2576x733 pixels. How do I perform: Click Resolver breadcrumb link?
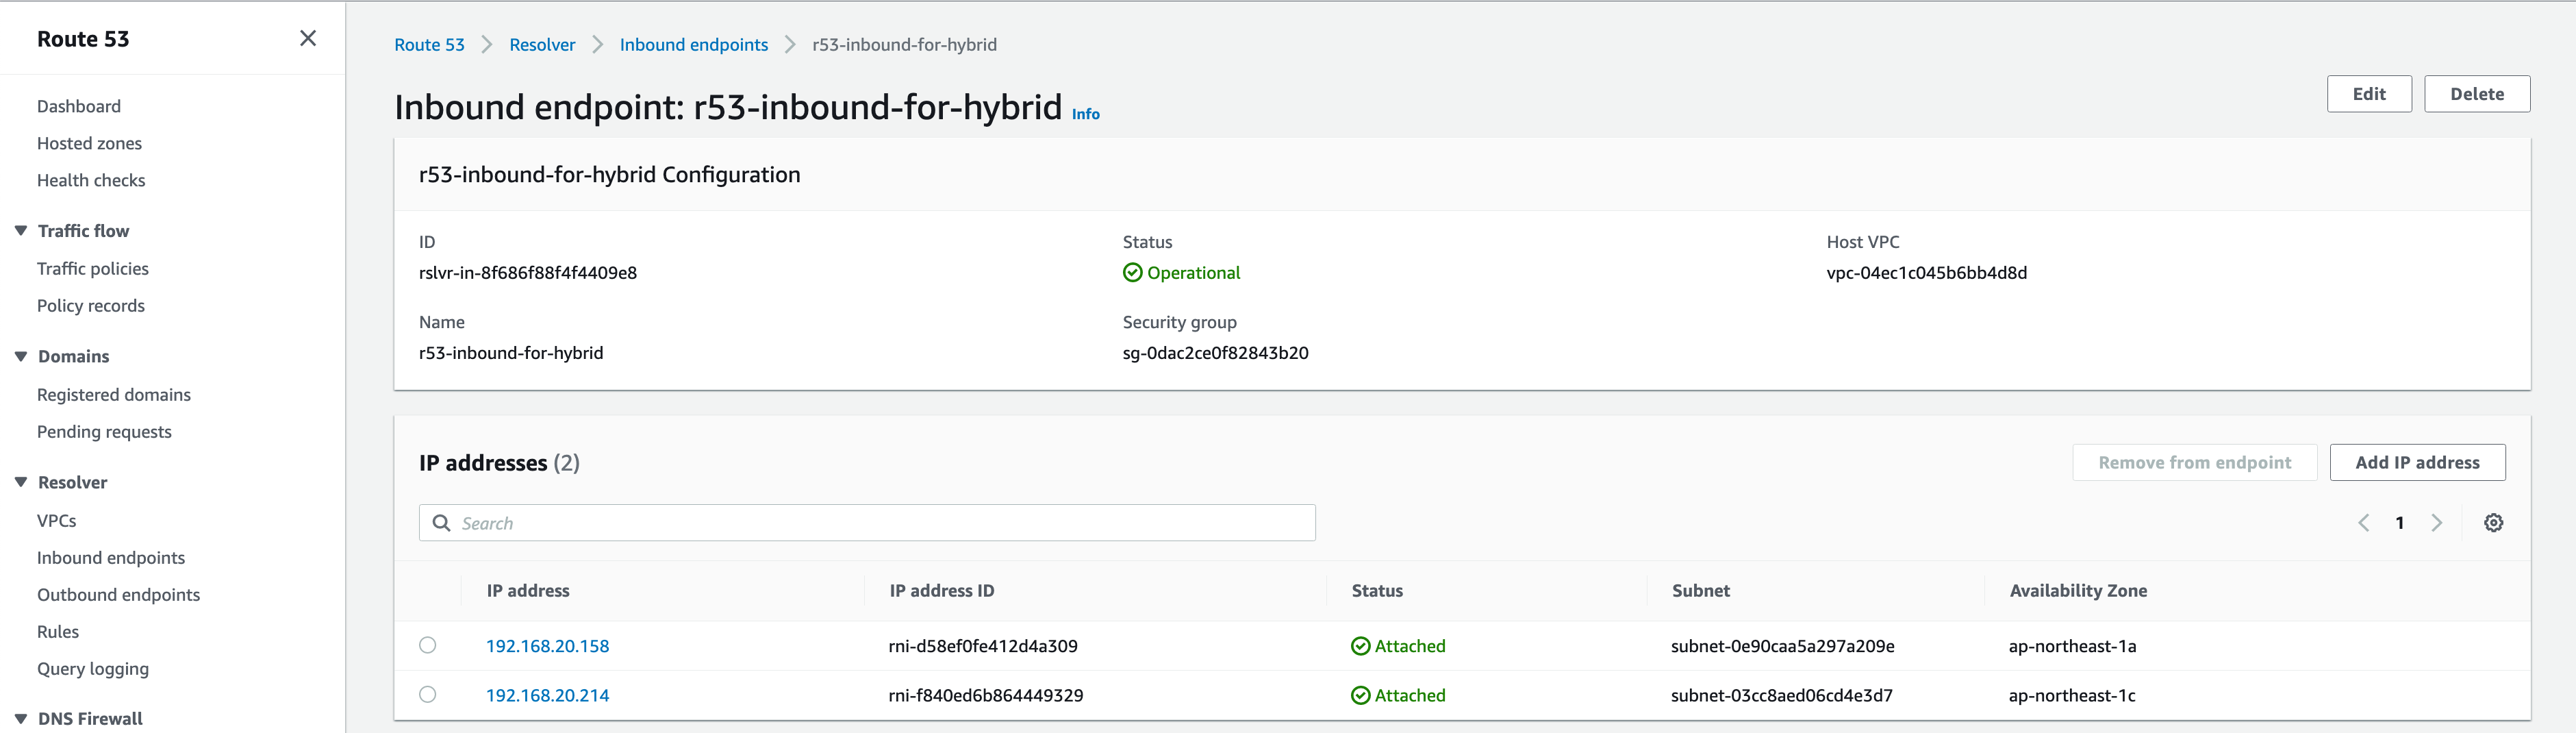[542, 45]
